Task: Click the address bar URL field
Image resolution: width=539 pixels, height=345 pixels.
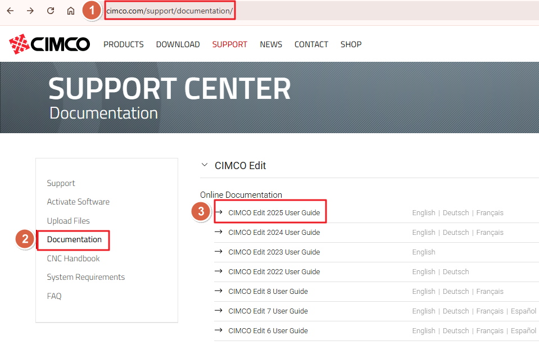Action: point(170,11)
